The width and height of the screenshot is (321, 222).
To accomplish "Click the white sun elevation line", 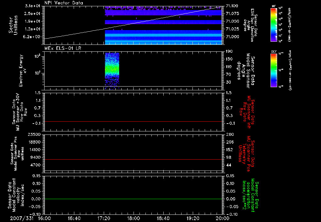I will point(133,23).
